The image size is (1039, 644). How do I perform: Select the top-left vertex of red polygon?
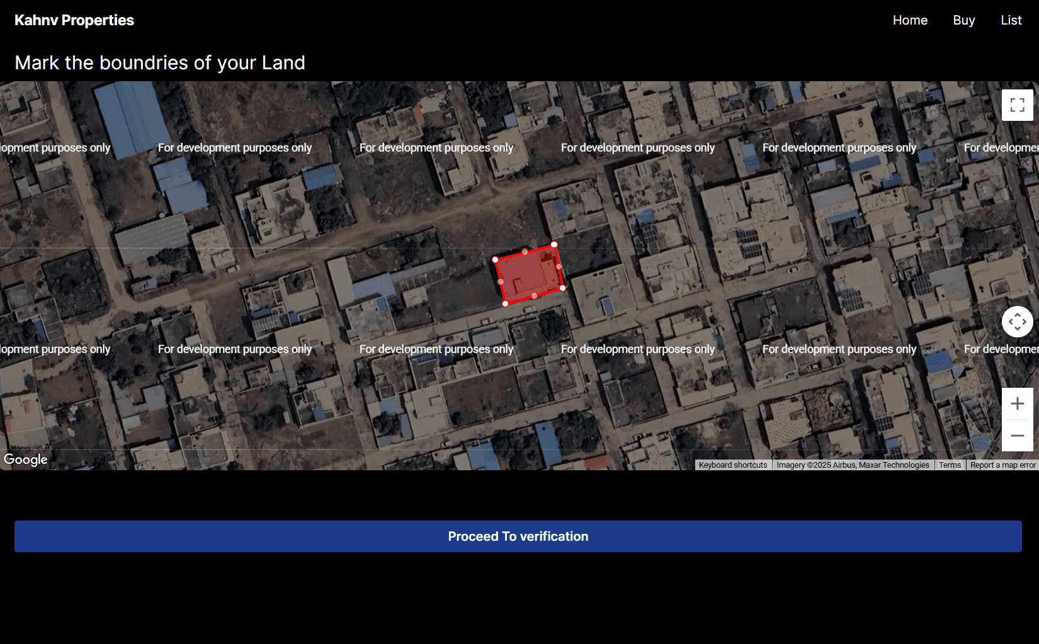tap(496, 259)
